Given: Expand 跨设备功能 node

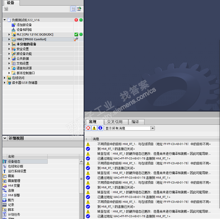Looking at the screenshot, I should click(x=9, y=54).
